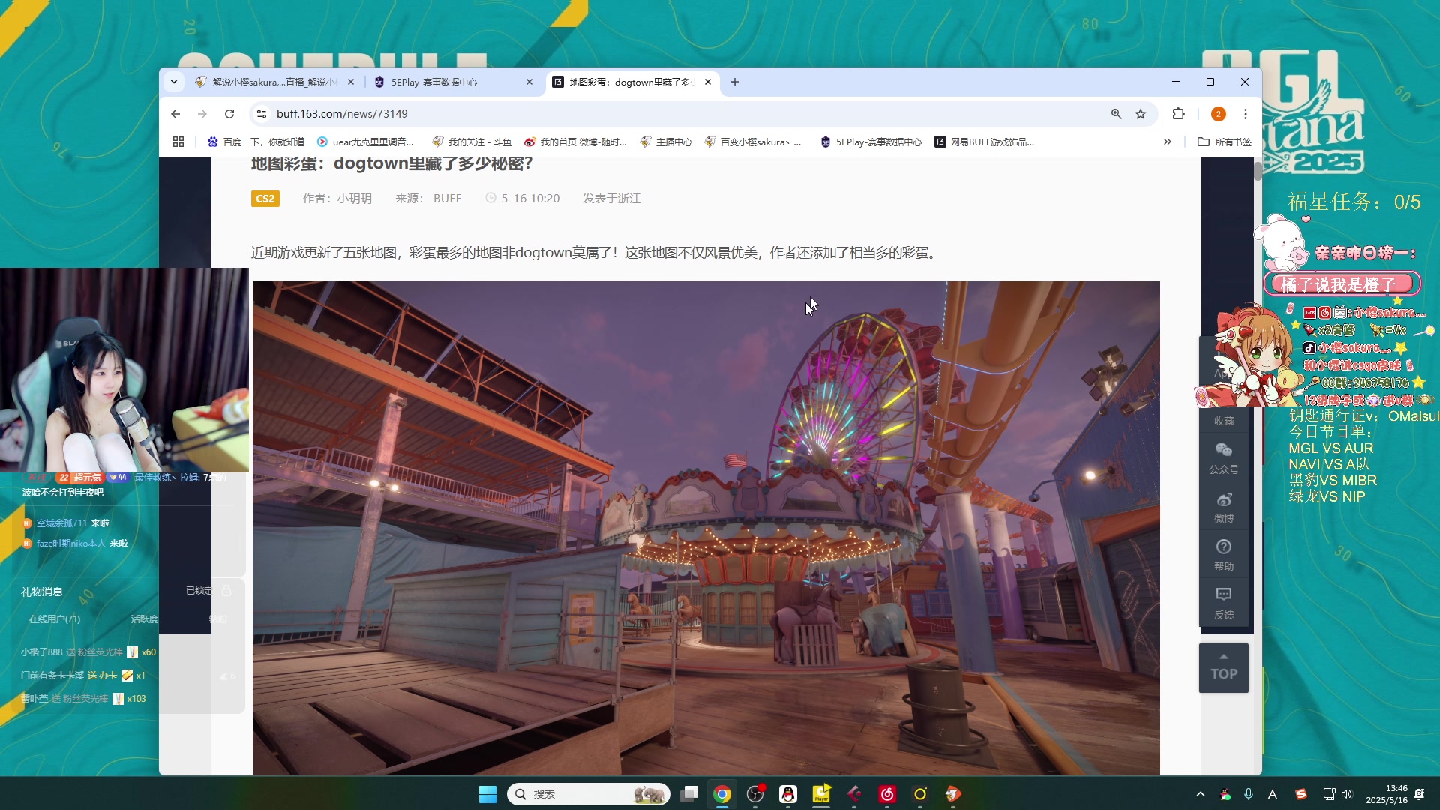The width and height of the screenshot is (1440, 810).
Task: Open the zoom magnifier icon in address bar
Action: coord(1117,114)
